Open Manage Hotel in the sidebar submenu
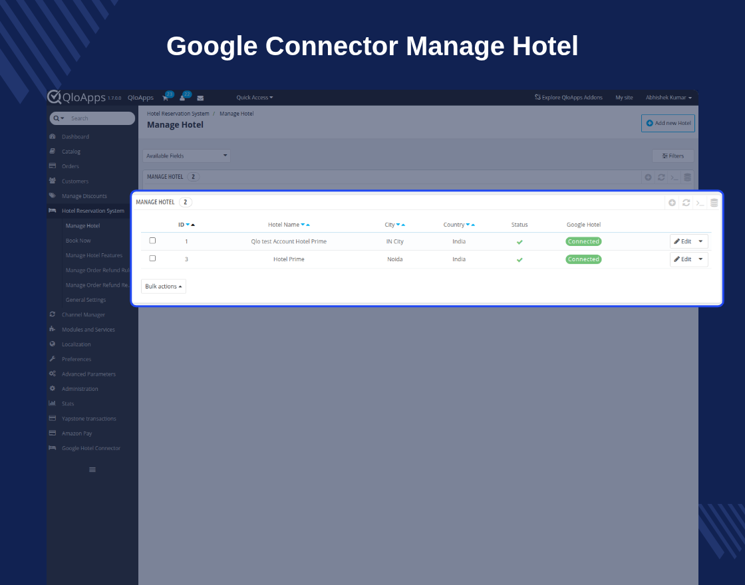745x585 pixels. [82, 225]
